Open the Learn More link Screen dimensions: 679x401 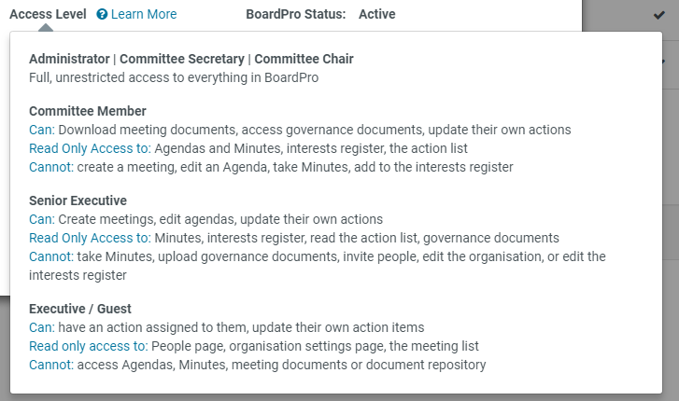point(143,14)
